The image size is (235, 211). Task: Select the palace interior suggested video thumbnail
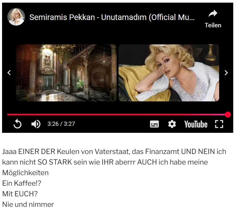click(66, 73)
